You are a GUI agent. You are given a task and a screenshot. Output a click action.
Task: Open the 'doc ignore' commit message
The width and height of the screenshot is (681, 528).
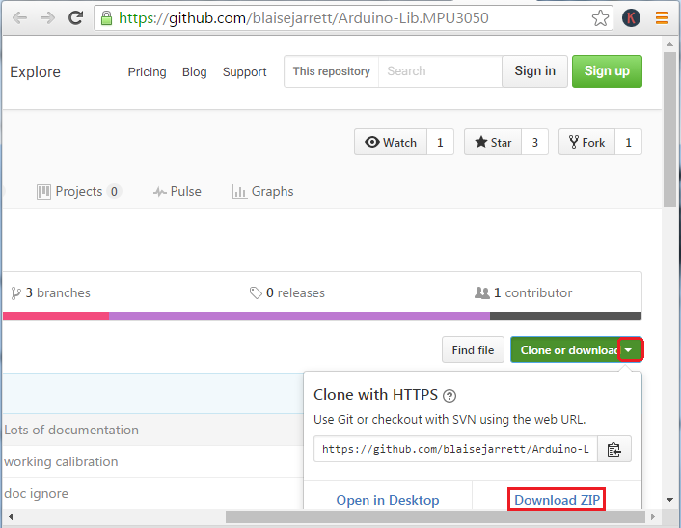point(36,493)
